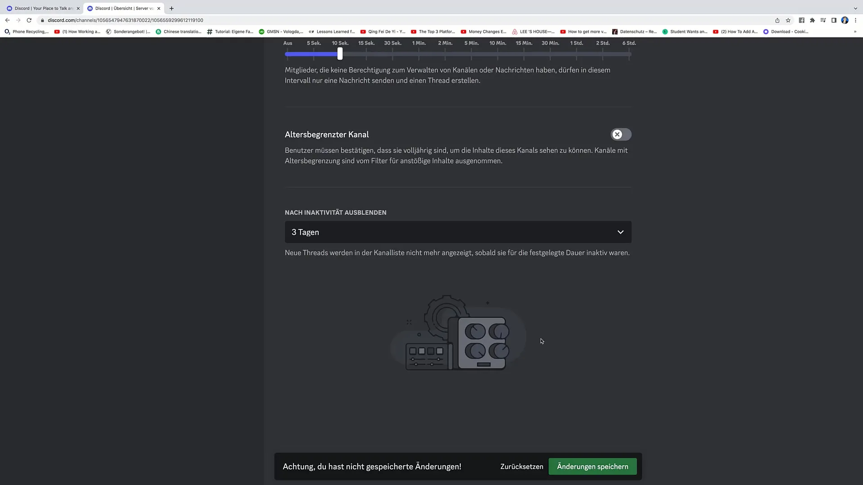
Task: Open a new tab with plus icon
Action: click(171, 8)
